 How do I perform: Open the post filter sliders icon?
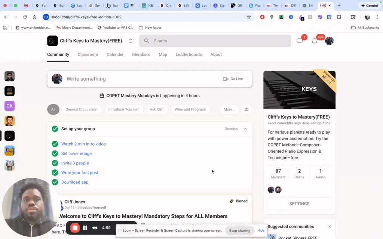click(x=247, y=109)
